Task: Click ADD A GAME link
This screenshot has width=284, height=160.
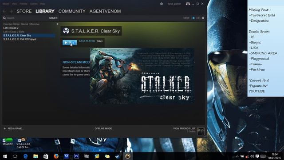Action: pyautogui.click(x=14, y=128)
